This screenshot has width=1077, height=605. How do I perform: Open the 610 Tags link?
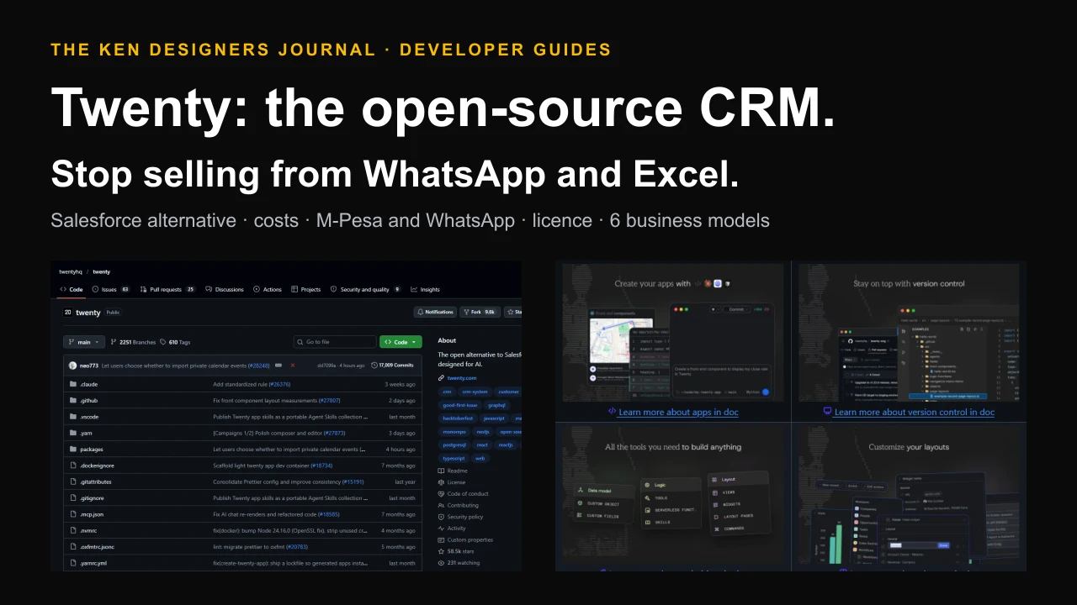[x=175, y=342]
